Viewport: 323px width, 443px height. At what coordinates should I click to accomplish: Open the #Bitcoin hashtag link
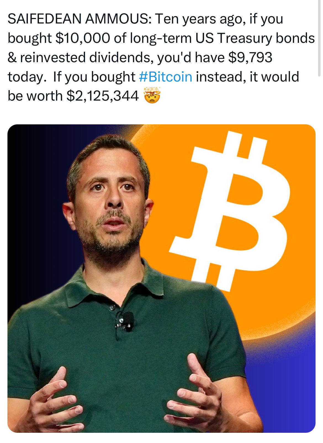[166, 77]
